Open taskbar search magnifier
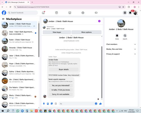141x113 pixels. (8, 111)
